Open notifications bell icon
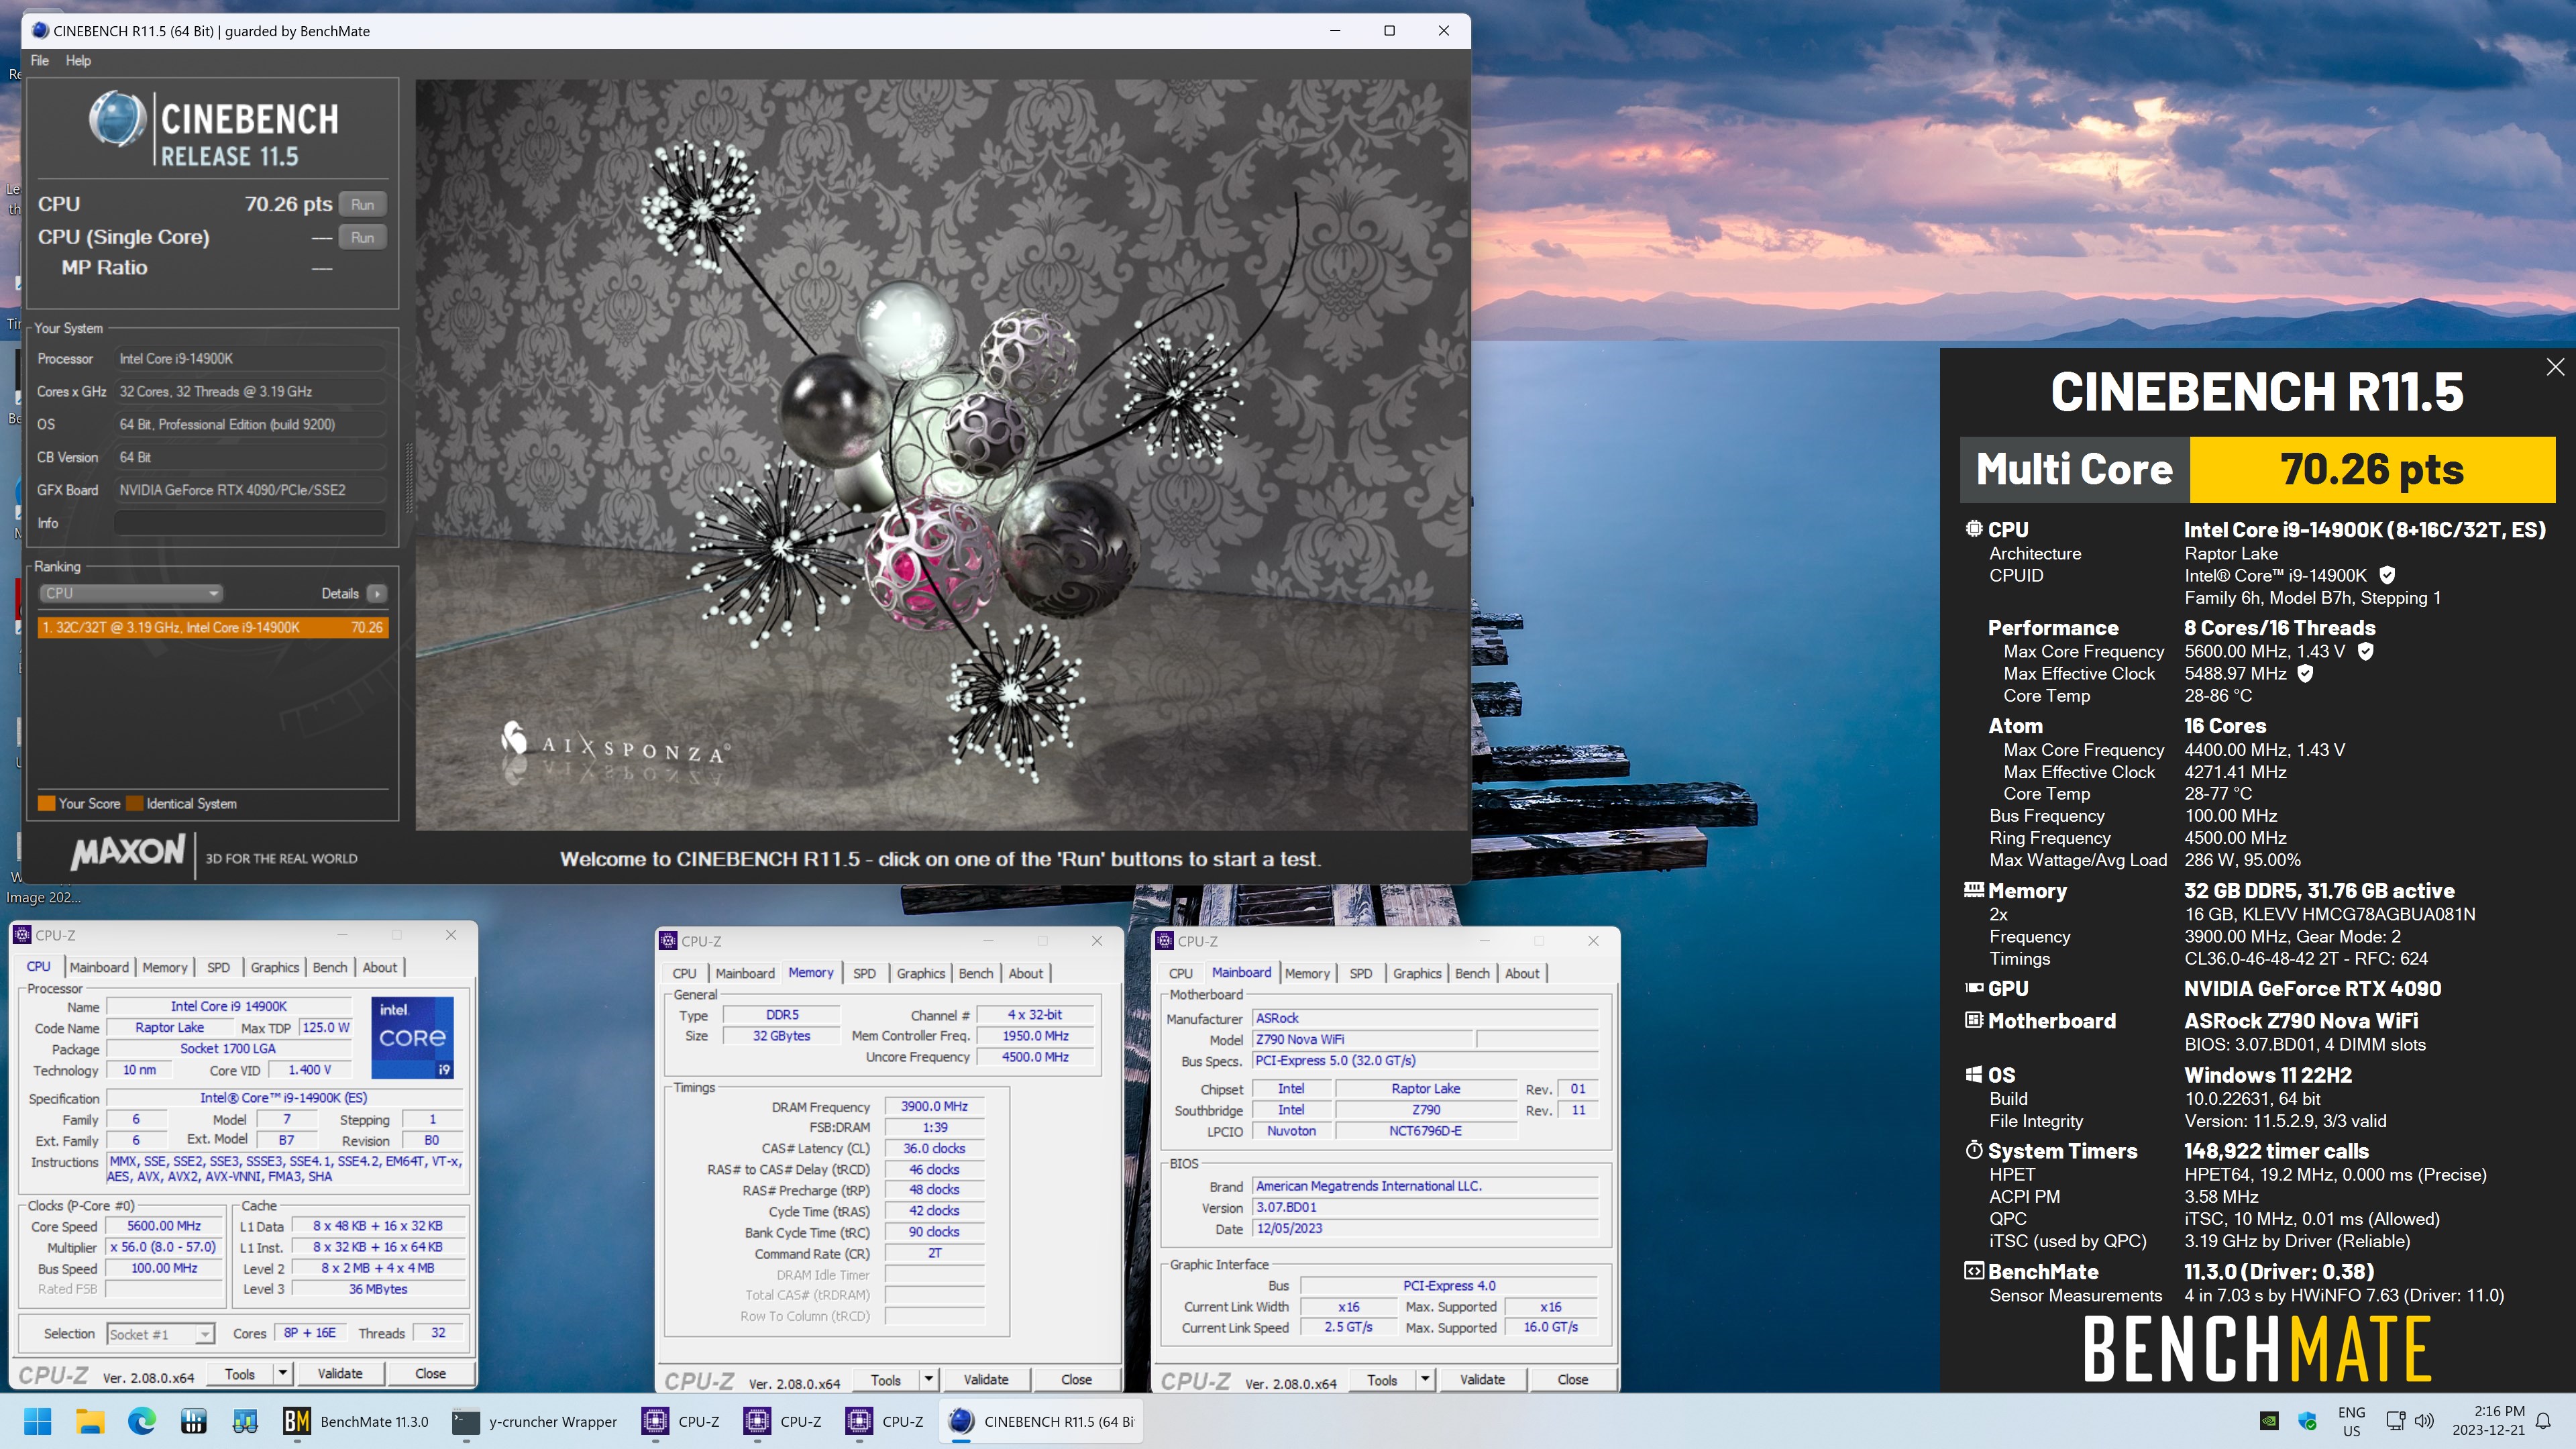This screenshot has height=1449, width=2576. (2544, 1421)
